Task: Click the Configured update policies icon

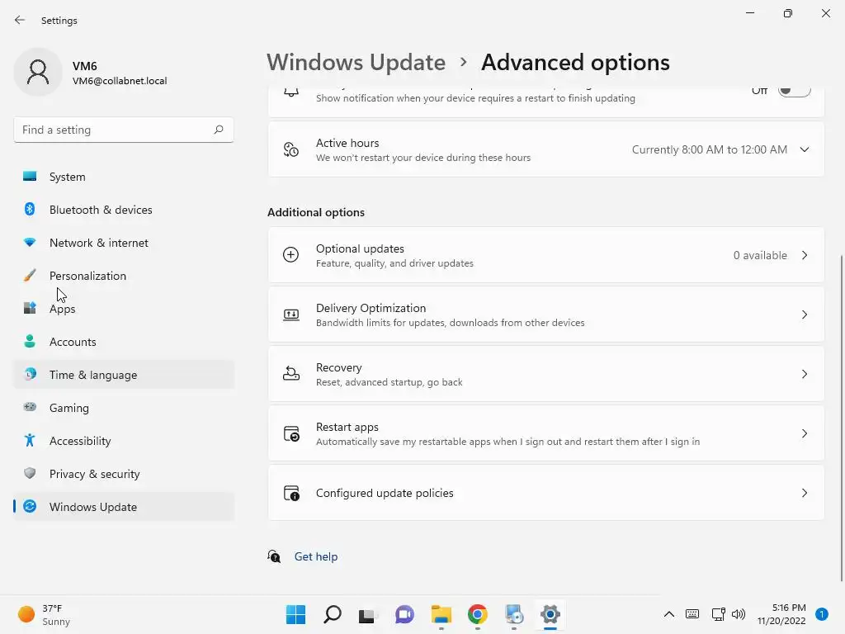Action: click(x=291, y=493)
